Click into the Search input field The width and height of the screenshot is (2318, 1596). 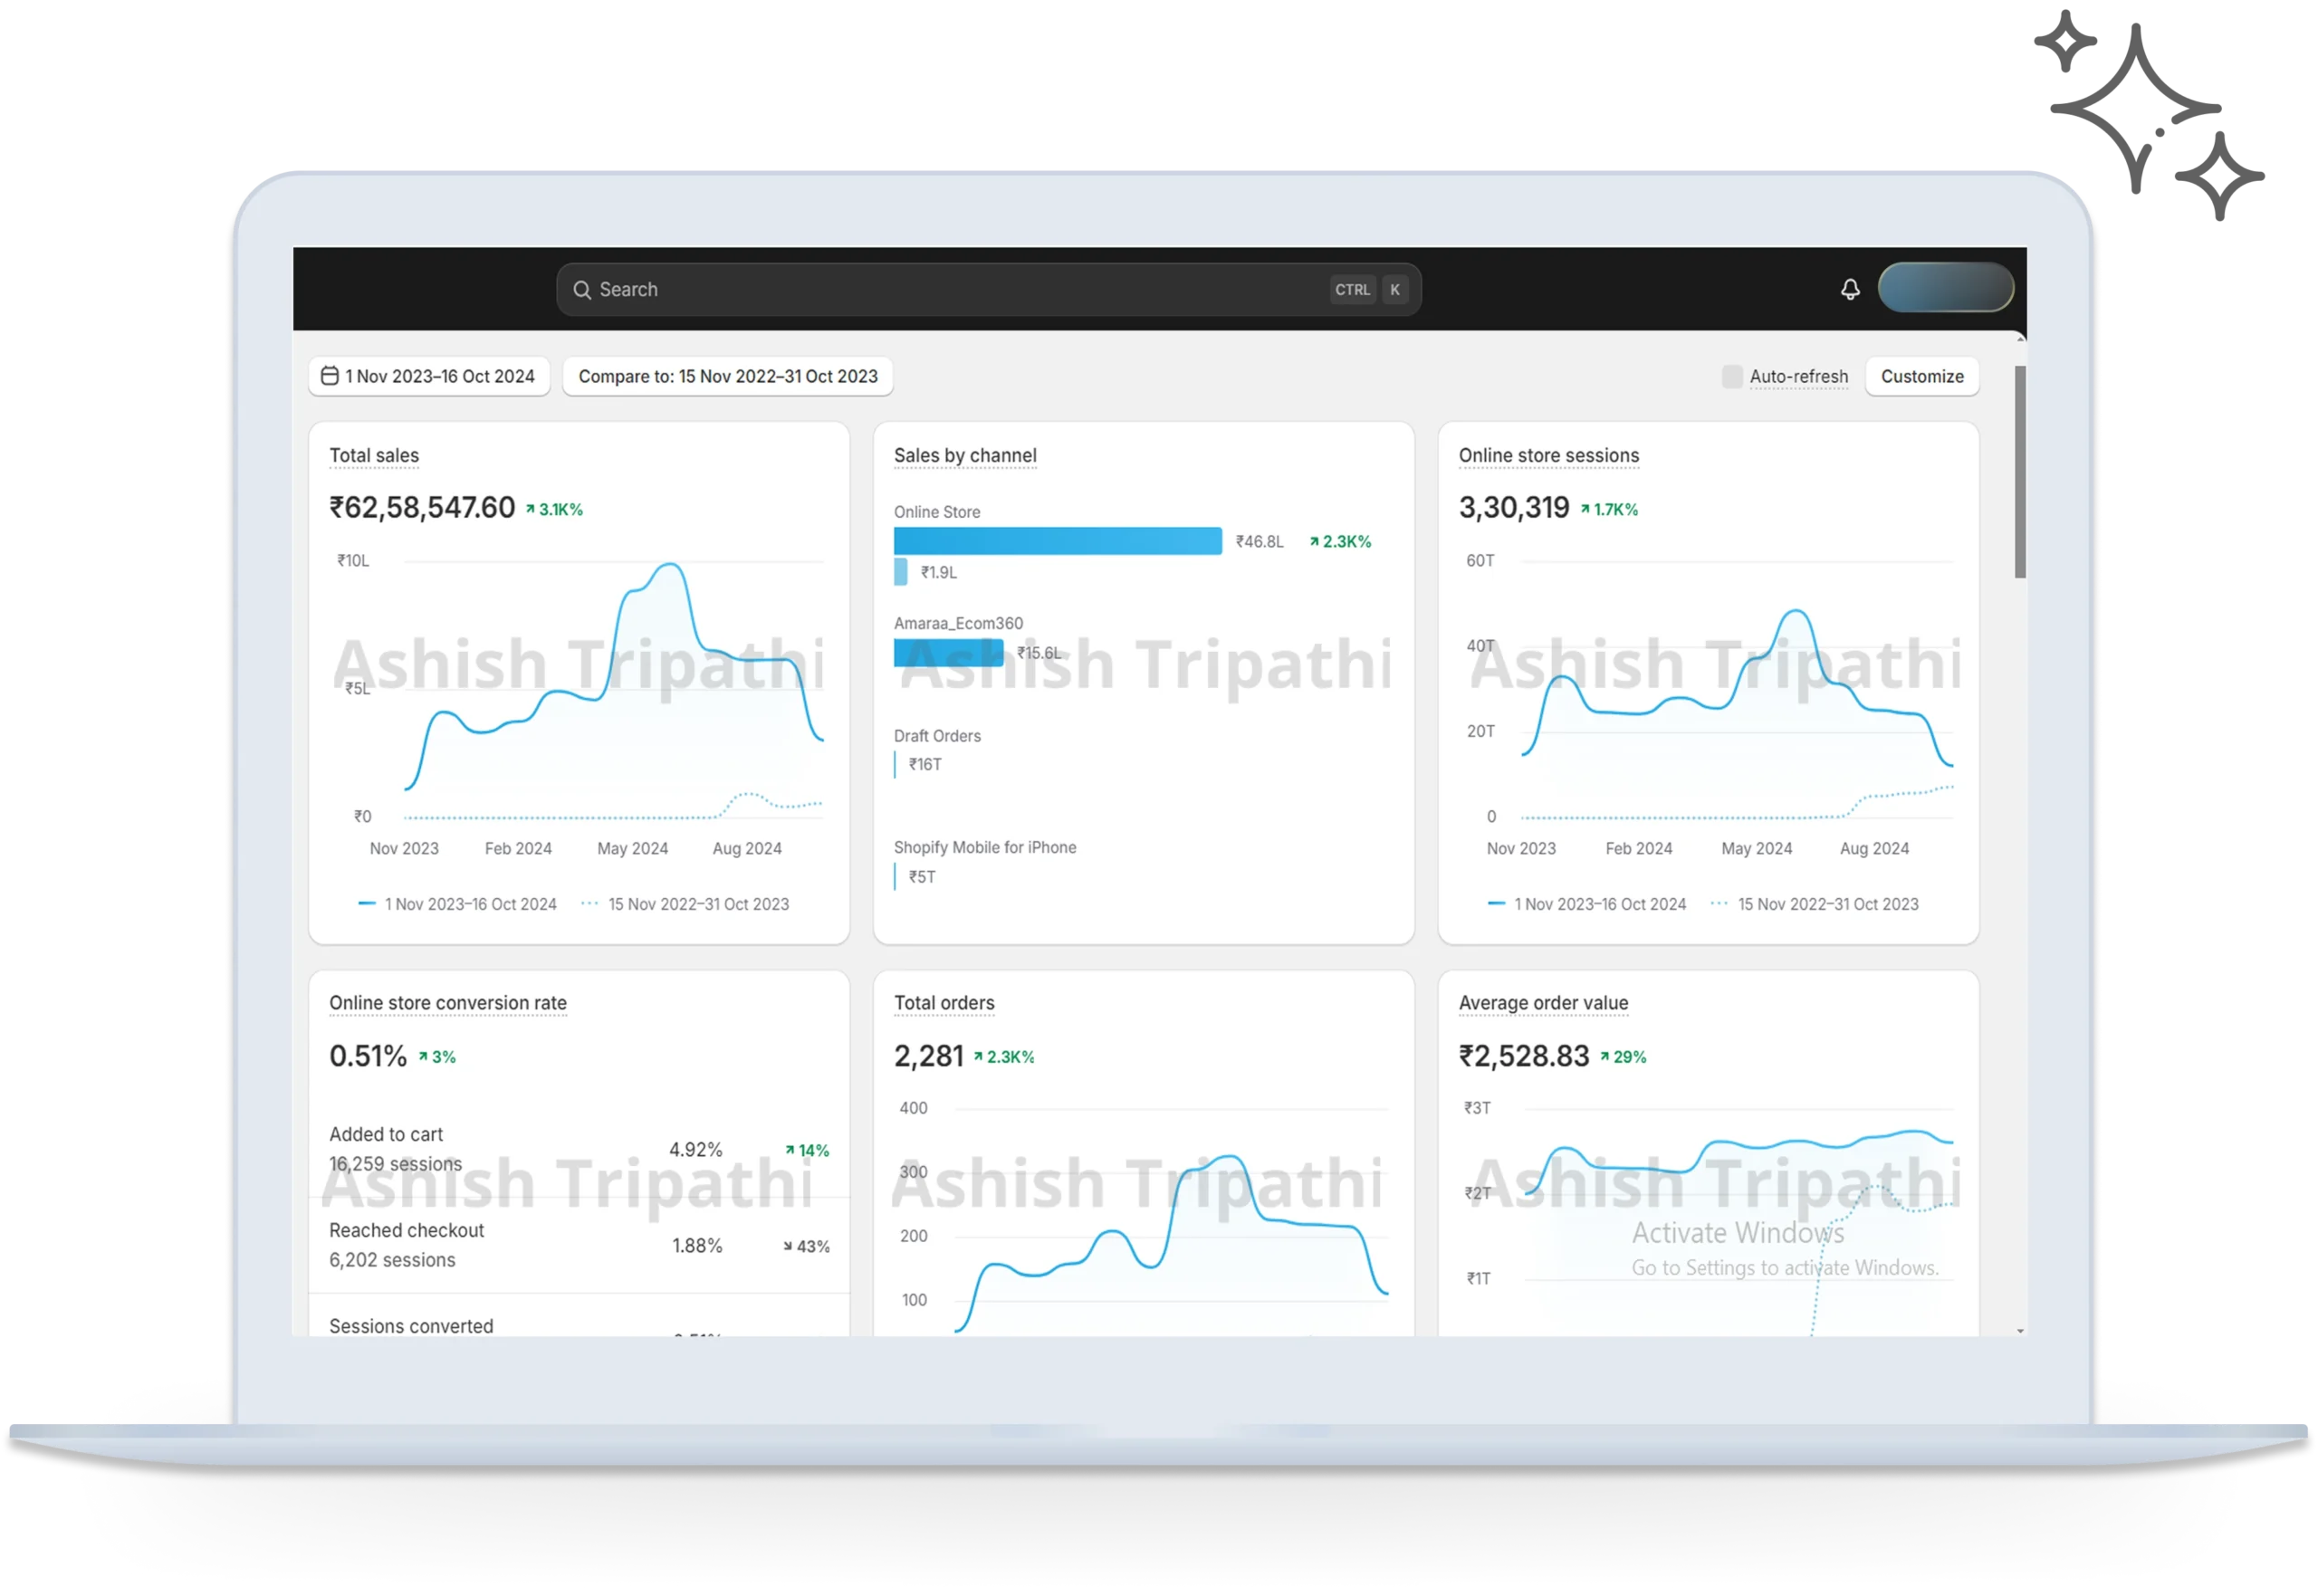(x=950, y=290)
